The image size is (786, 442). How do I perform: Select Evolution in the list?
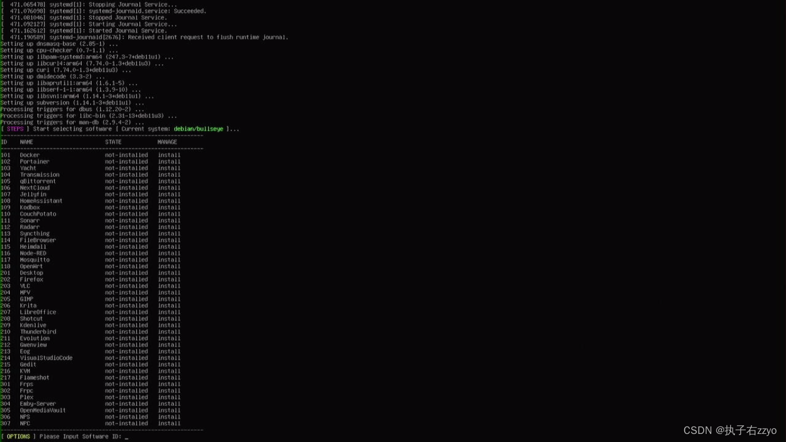point(35,338)
